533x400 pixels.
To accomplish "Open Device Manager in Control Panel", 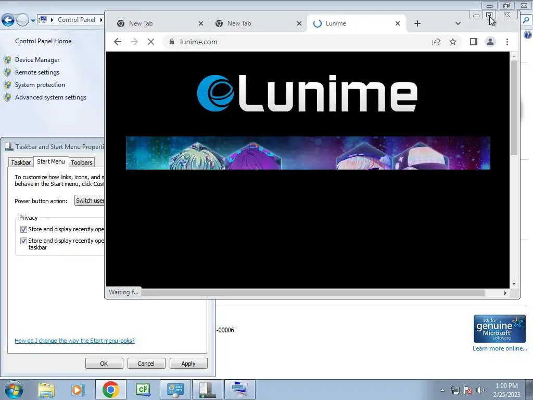I will [37, 60].
